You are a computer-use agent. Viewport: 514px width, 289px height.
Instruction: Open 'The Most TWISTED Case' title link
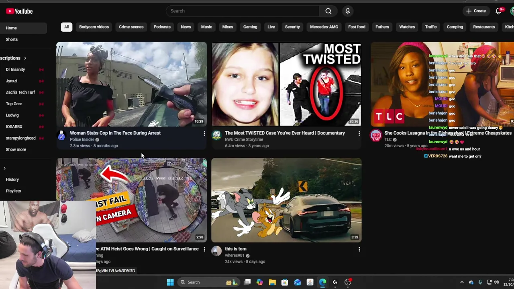[285, 133]
